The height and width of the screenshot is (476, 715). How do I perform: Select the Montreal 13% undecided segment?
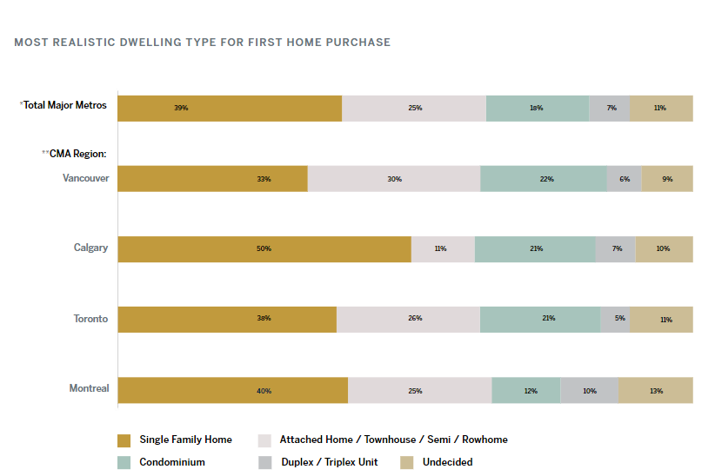tap(656, 390)
